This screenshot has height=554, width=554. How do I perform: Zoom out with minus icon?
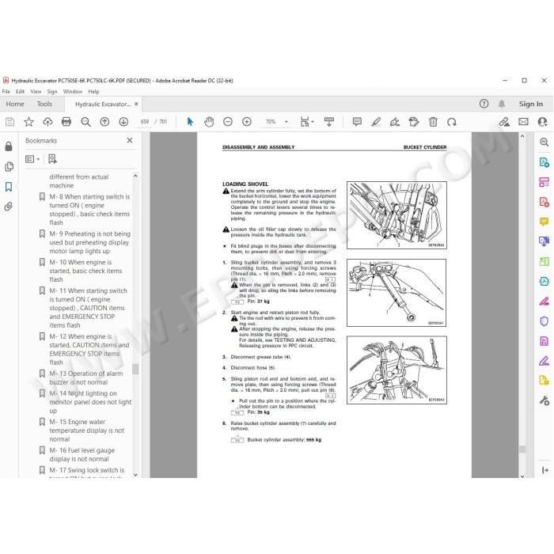(228, 122)
